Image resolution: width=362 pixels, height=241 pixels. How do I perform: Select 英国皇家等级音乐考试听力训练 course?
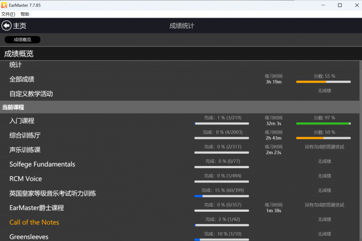[53, 194]
